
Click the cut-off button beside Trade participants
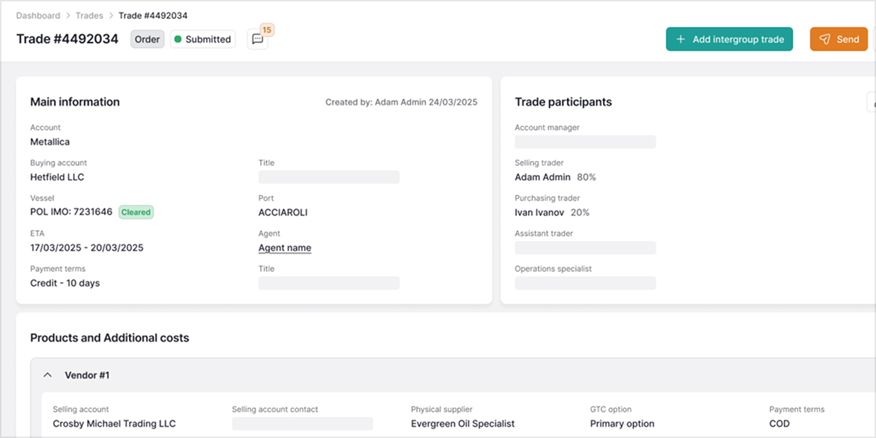pyautogui.click(x=871, y=102)
